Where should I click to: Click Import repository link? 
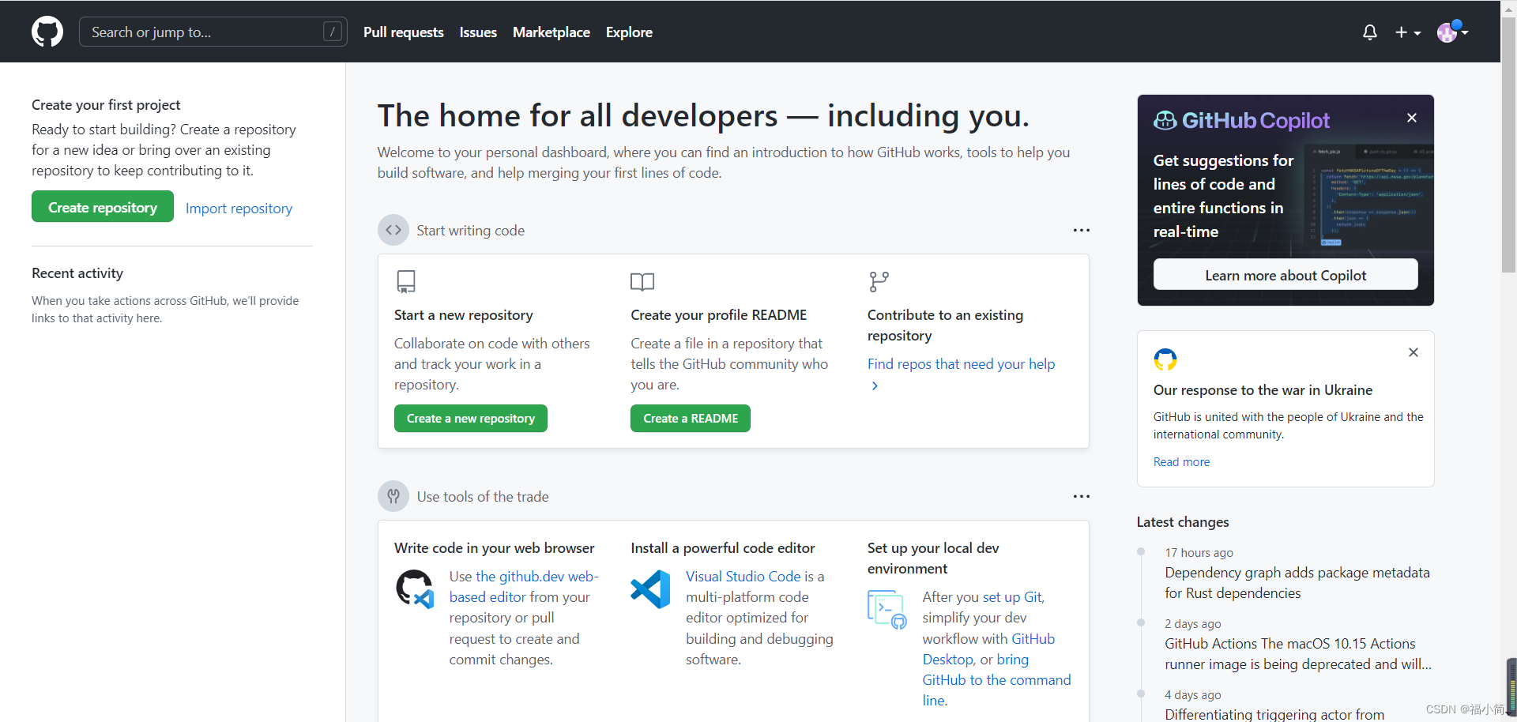tap(239, 209)
